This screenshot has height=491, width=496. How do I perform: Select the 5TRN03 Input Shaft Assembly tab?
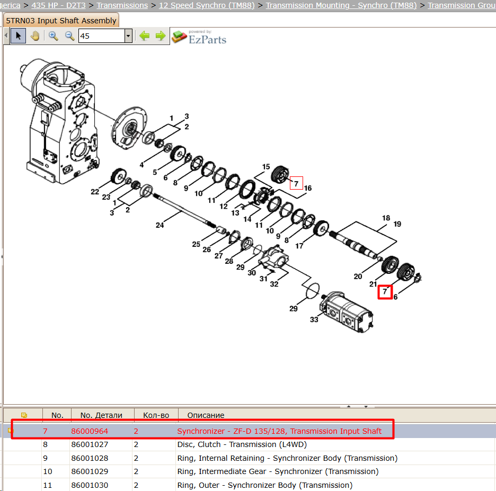point(61,21)
